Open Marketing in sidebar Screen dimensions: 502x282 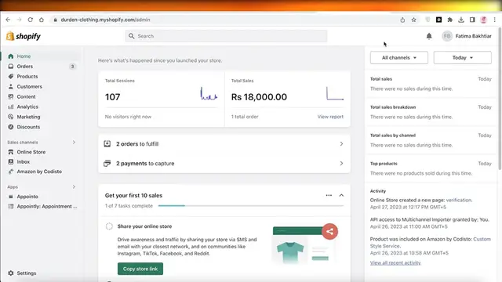coord(28,117)
